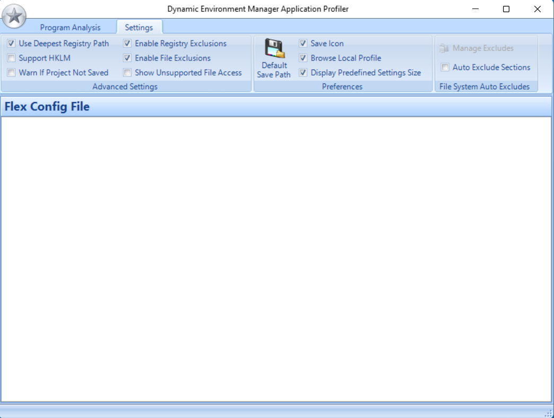Click the Manage Excludes icon

[x=444, y=48]
